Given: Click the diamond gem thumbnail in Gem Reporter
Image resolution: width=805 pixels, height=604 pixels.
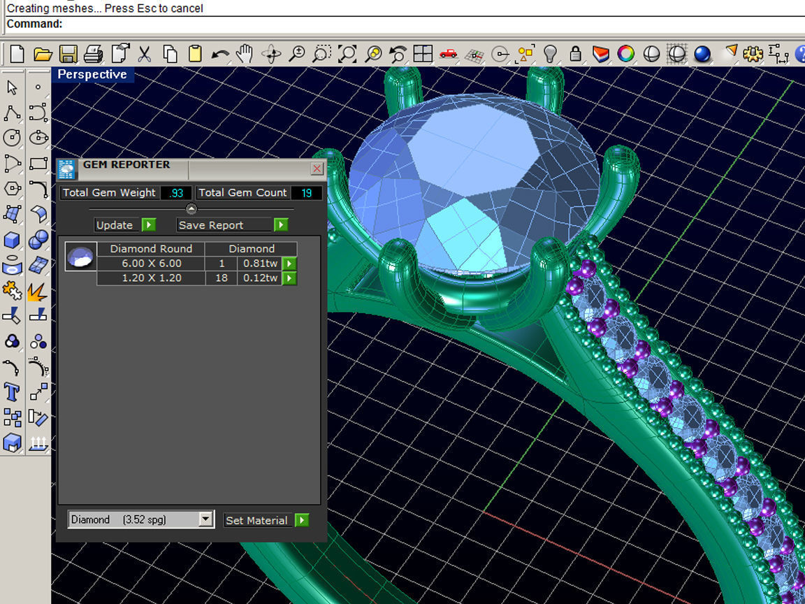Looking at the screenshot, I should 80,256.
